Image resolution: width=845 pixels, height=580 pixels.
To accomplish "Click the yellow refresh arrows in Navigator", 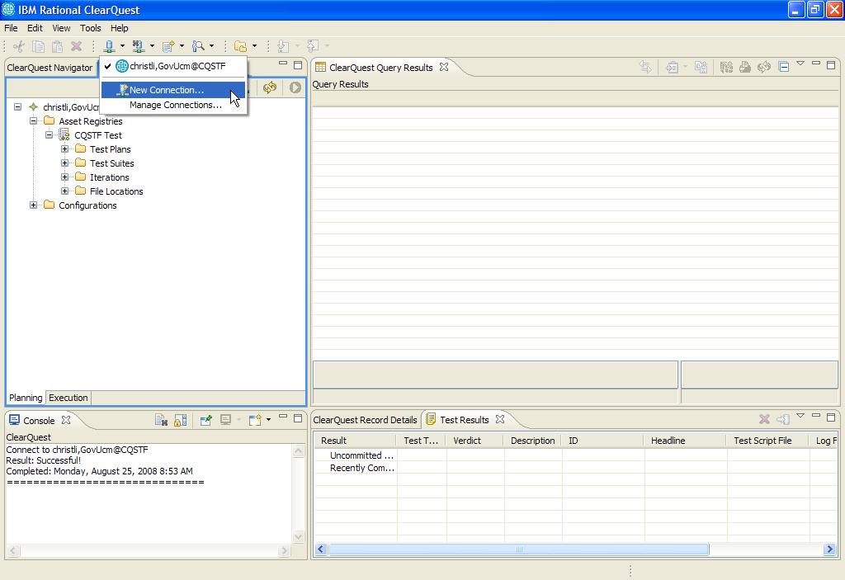I will pos(270,87).
